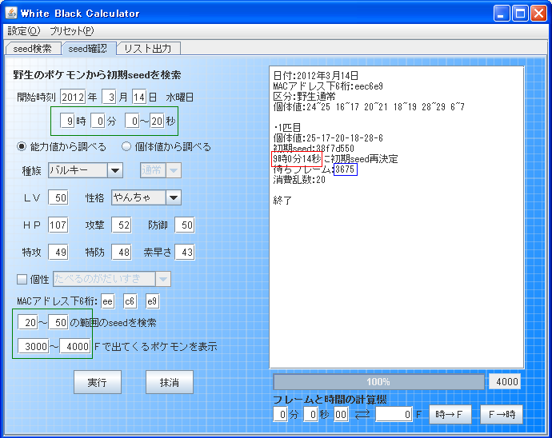The height and width of the screenshot is (438, 552).
Task: Click the MAC address field e9
Action: coord(153,301)
